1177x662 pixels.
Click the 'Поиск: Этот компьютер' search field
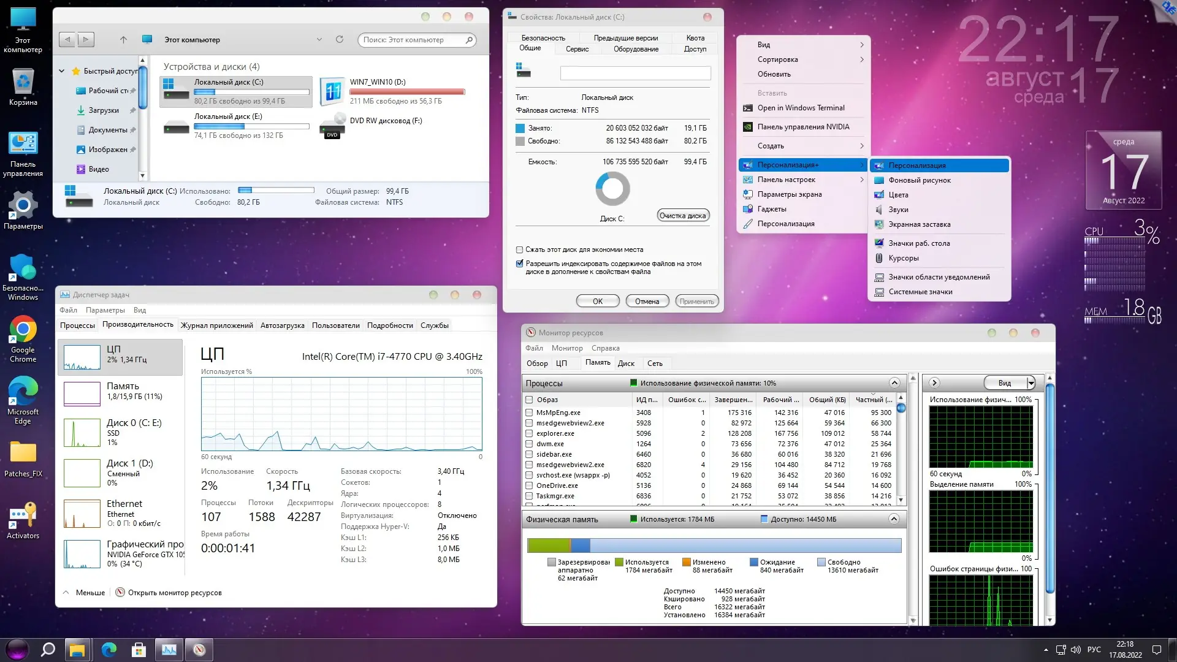click(417, 39)
